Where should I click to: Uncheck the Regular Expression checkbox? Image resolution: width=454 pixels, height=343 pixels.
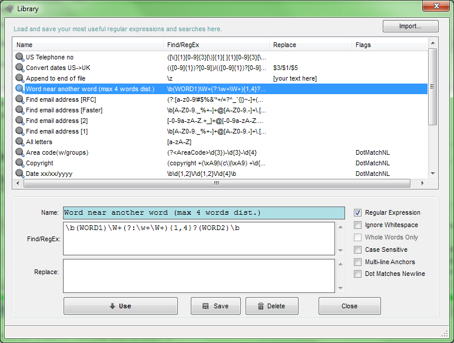pyautogui.click(x=357, y=212)
